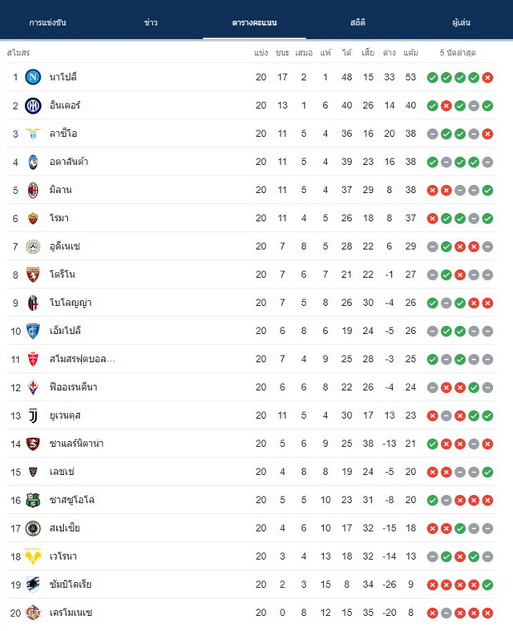
Task: Click the แต้ม column header
Action: pyautogui.click(x=410, y=53)
